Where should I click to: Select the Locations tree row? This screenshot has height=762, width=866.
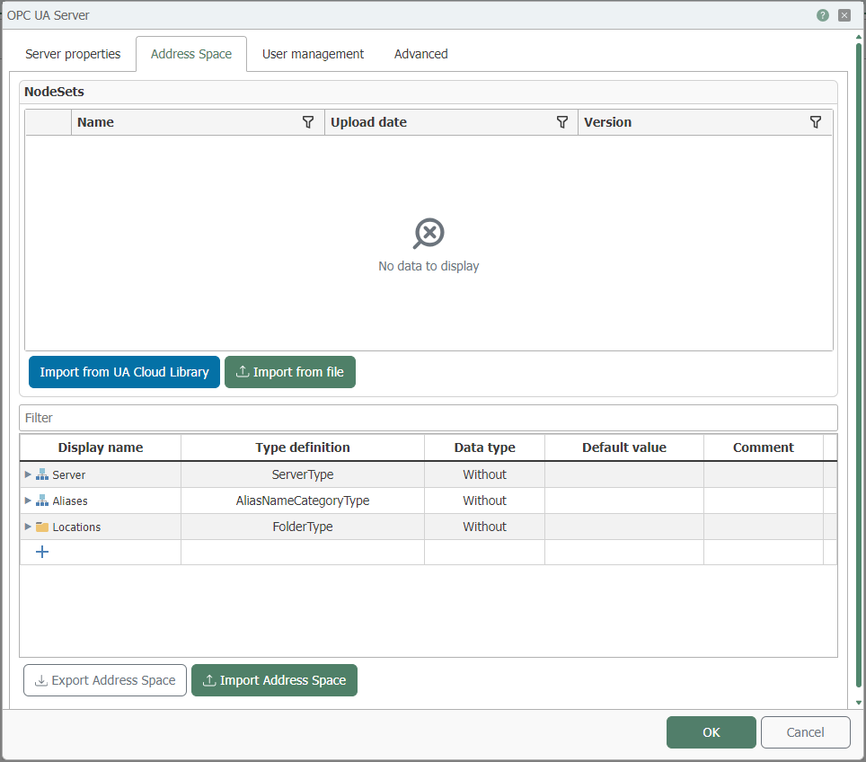click(x=428, y=527)
